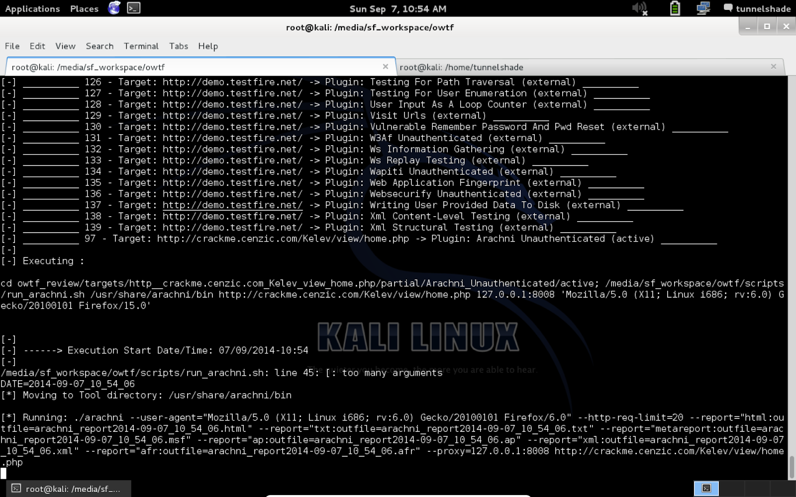Select the /media/sf_workspace/owtf terminal tab
Image resolution: width=796 pixels, height=497 pixels.
pyautogui.click(x=200, y=67)
